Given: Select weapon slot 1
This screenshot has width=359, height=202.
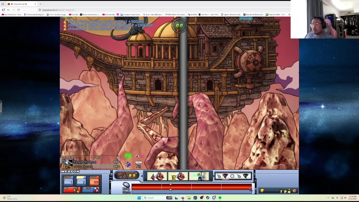Looking at the screenshot, I should click(68, 181).
